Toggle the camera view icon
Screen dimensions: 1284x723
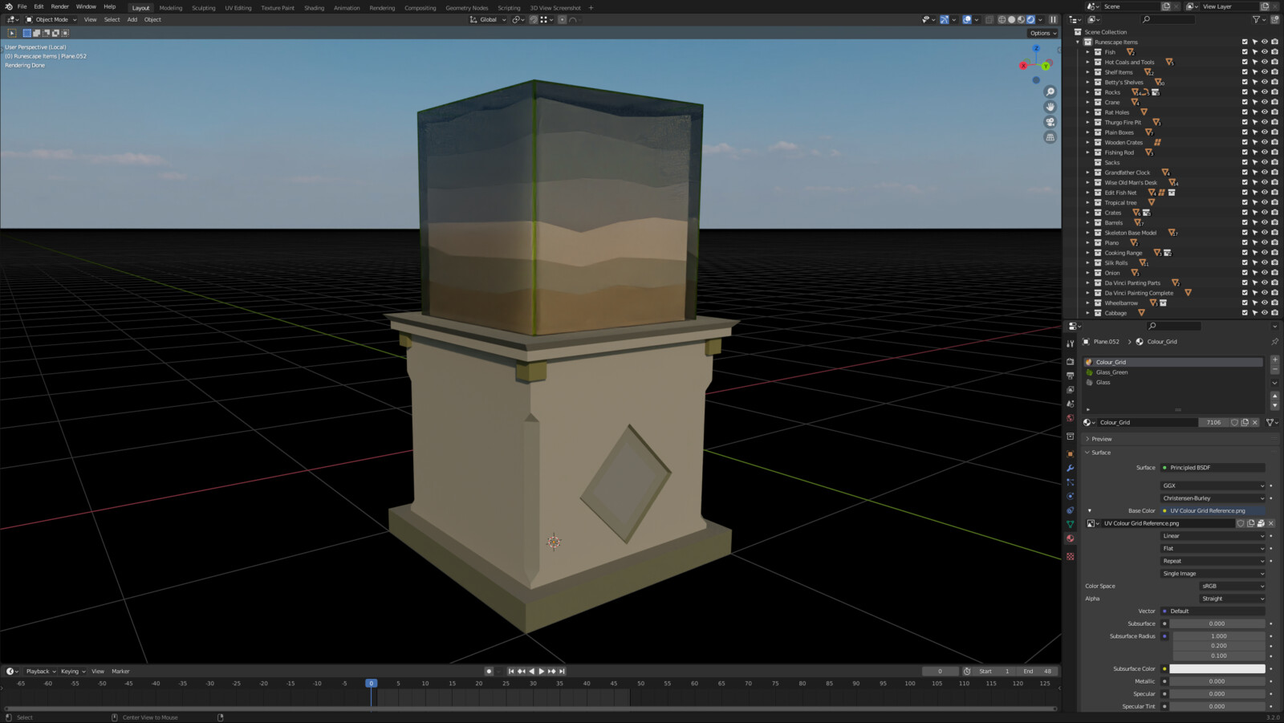point(1050,122)
